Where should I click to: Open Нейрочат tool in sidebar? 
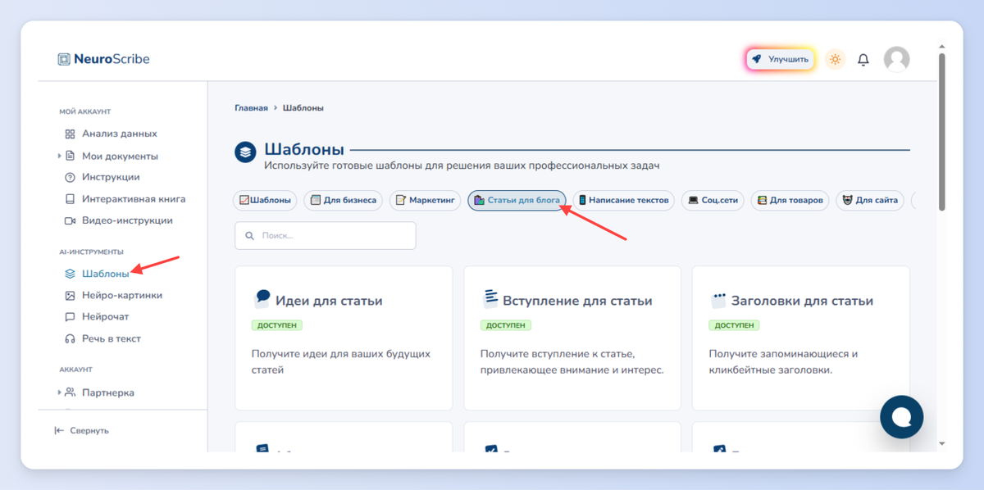pyautogui.click(x=106, y=316)
